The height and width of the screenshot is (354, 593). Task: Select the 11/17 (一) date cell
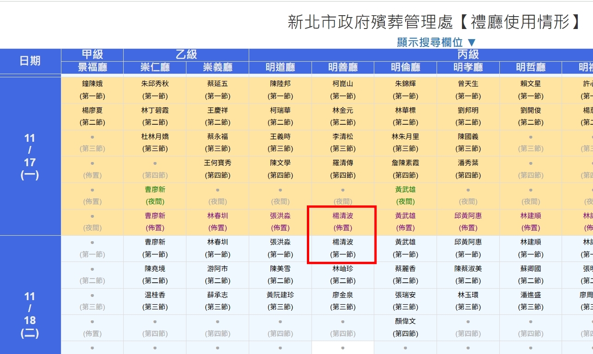30,157
